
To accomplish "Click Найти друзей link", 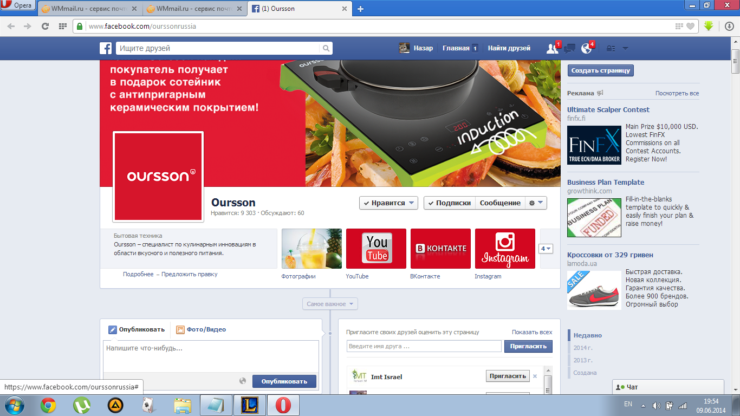I will 509,48.
